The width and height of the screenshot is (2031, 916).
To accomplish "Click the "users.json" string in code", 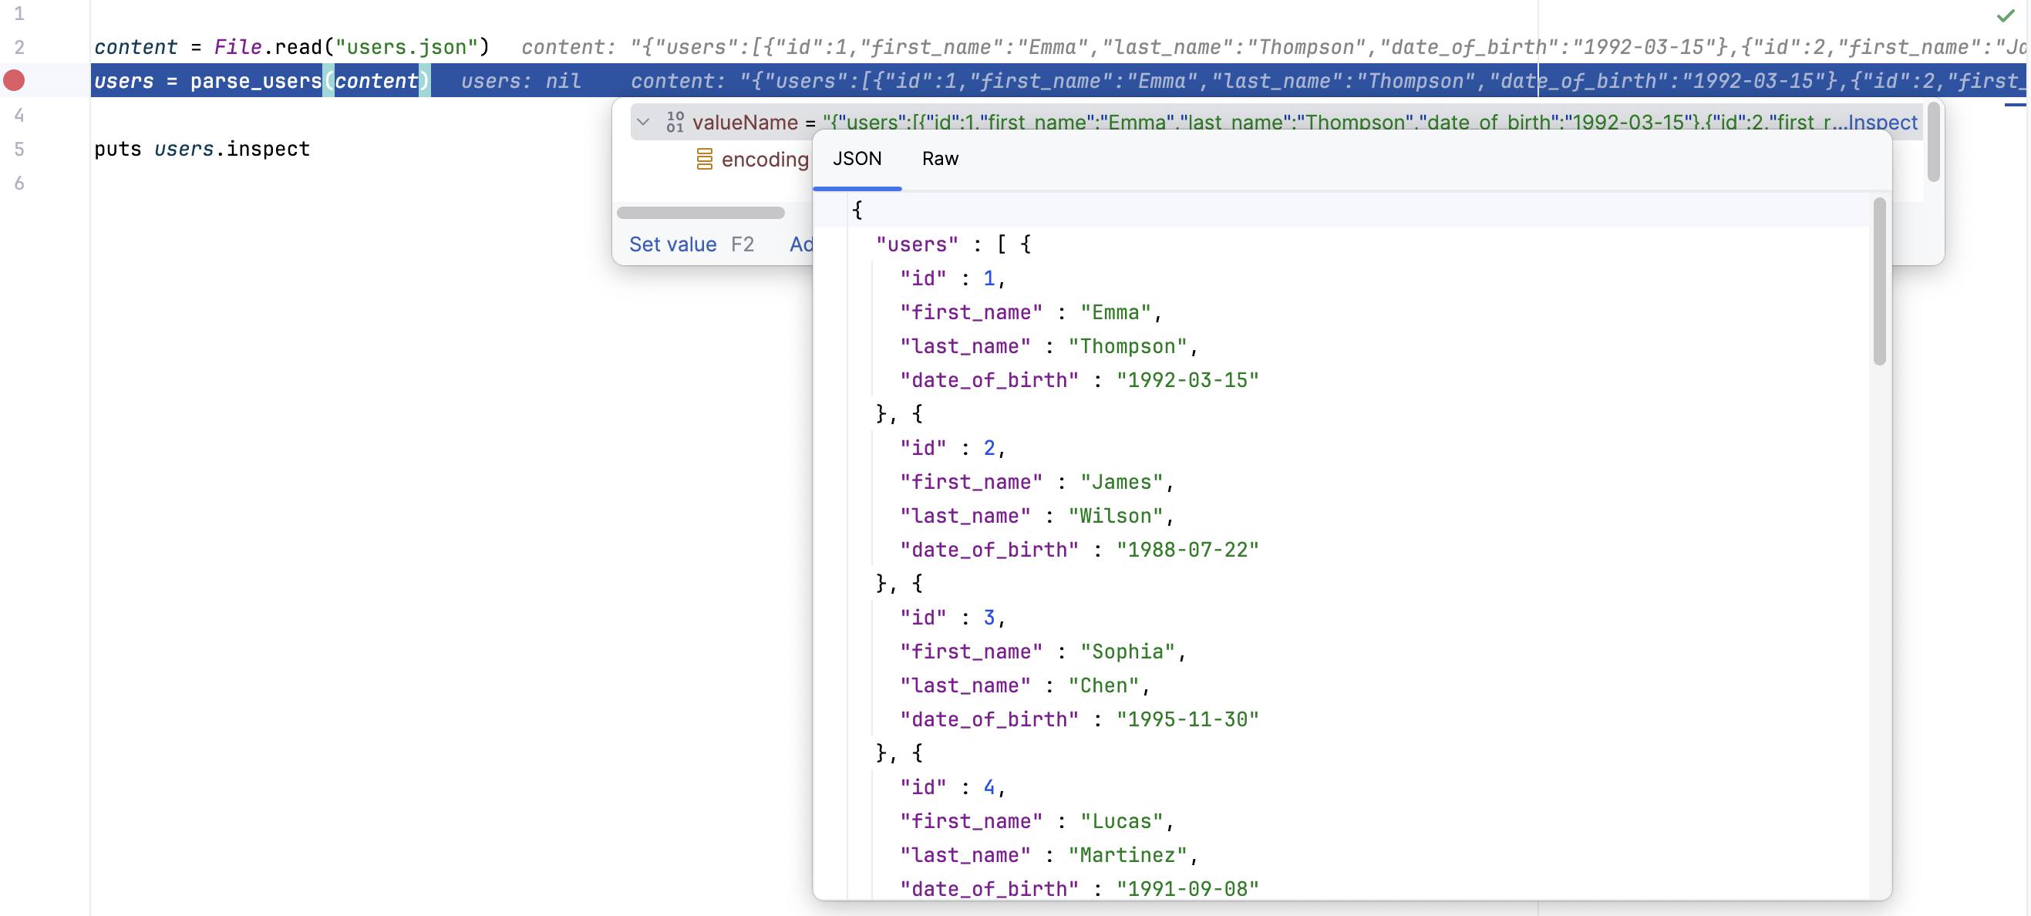I will pyautogui.click(x=407, y=47).
